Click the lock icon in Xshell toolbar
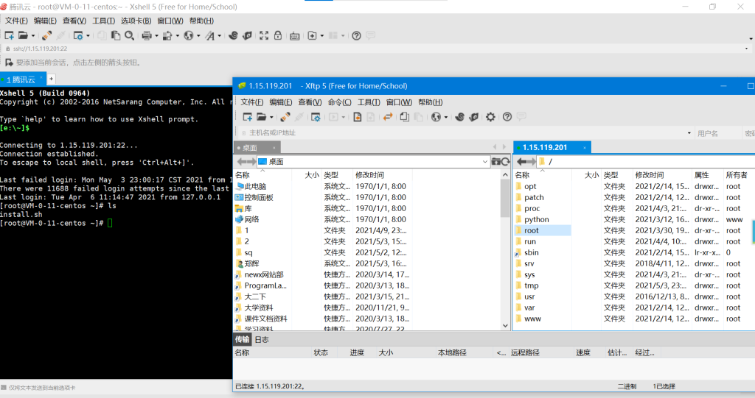The image size is (755, 398). pyautogui.click(x=277, y=35)
